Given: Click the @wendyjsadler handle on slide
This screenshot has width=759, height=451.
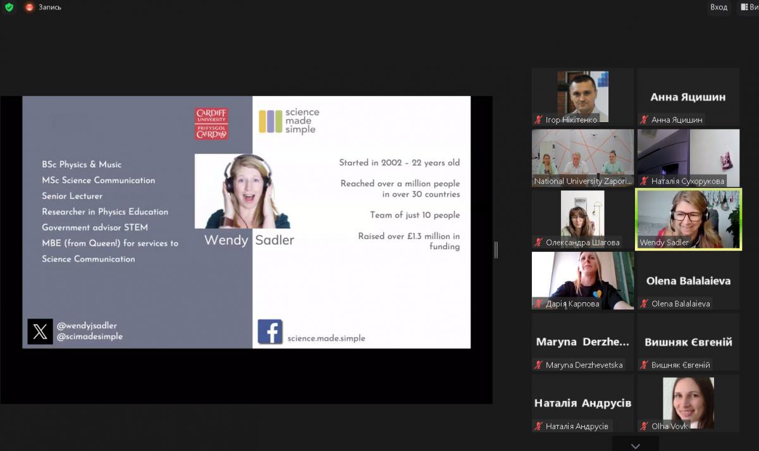Looking at the screenshot, I should click(x=87, y=326).
